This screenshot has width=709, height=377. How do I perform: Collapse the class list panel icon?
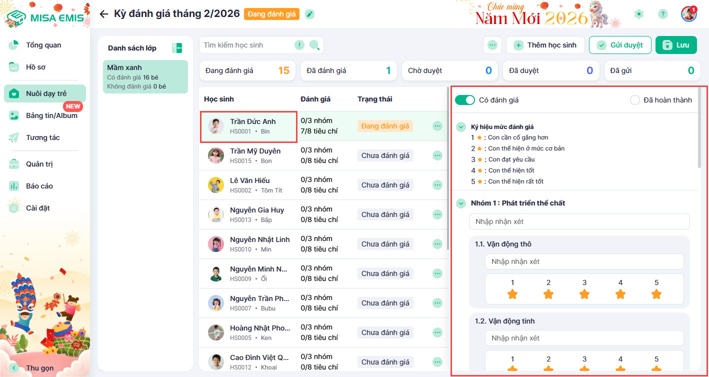(176, 48)
